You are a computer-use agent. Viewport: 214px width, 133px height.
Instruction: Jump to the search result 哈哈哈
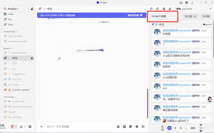(182, 65)
